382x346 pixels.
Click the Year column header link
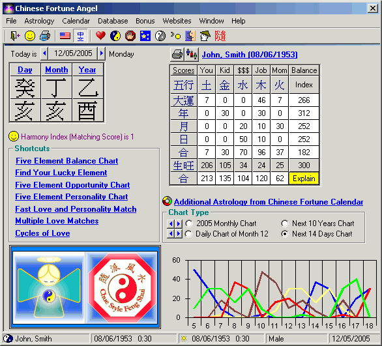[x=87, y=70]
